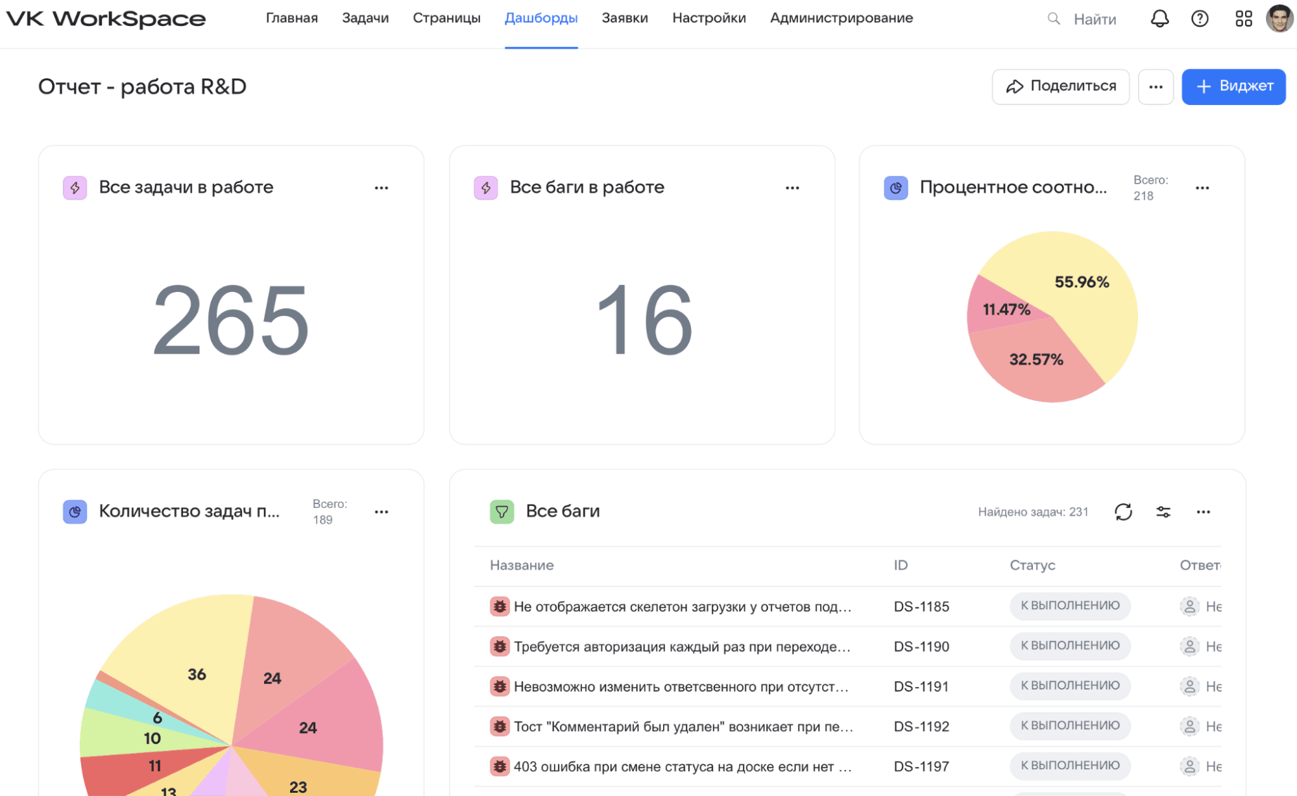Screen dimensions: 1297x796
Task: Open status 'К ВЫПОЛНЕНИЮ' for DS-1185
Action: click(1070, 606)
